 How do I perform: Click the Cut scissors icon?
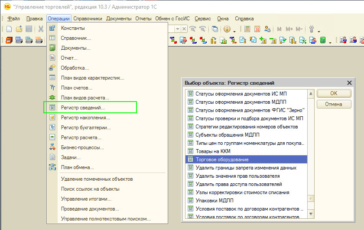(x=41, y=29)
